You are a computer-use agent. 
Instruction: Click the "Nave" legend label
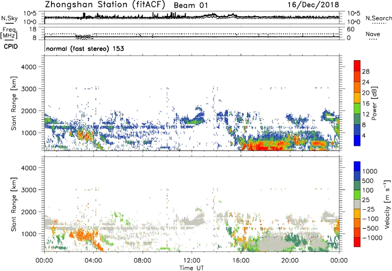(373, 34)
